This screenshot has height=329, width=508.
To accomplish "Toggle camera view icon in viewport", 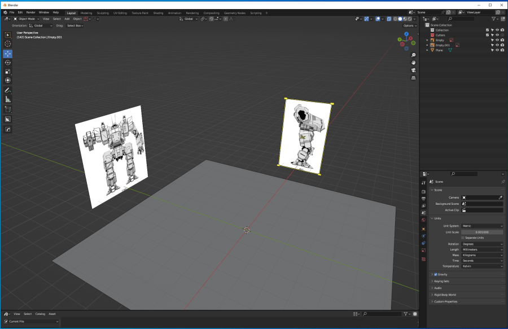I will tap(413, 71).
